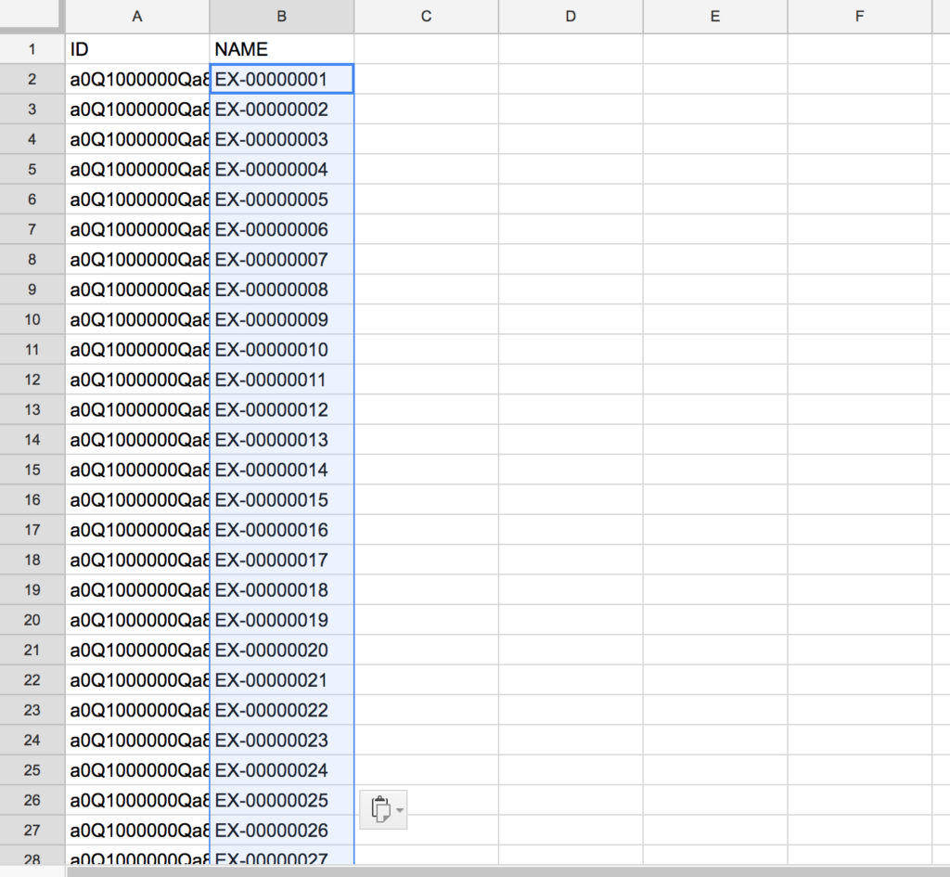
Task: Click the horizontal scrollbar at the bottom
Action: 507,871
